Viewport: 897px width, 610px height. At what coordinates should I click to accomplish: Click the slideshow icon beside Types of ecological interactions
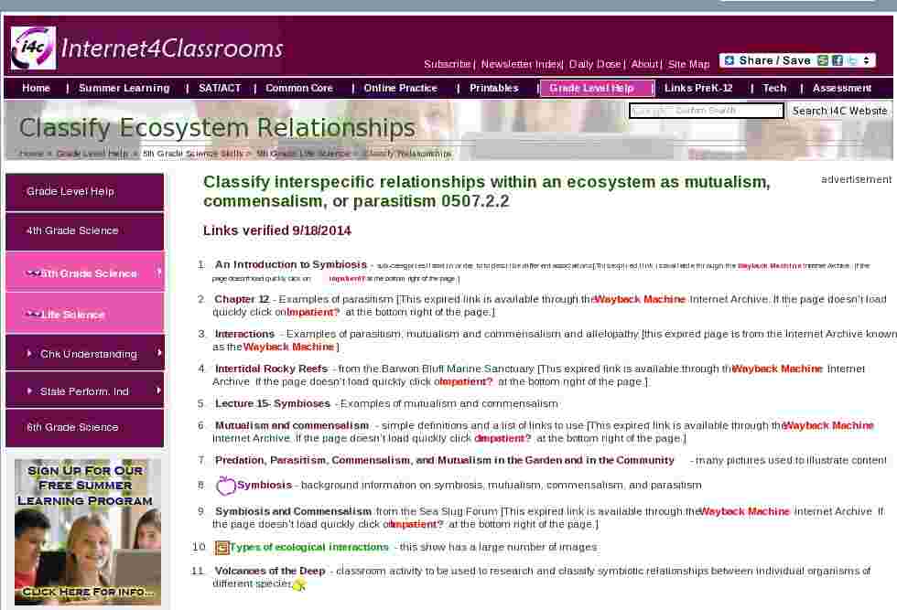tap(222, 548)
